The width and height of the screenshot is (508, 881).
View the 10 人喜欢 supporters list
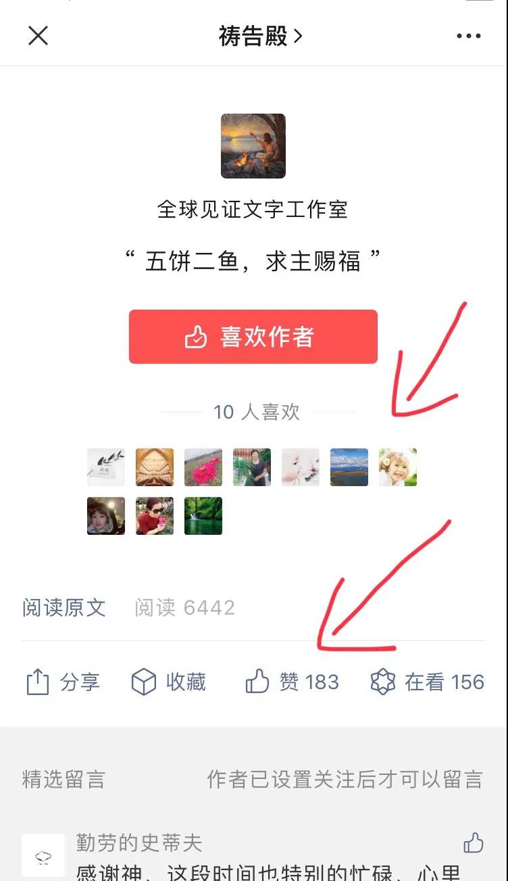(x=256, y=412)
